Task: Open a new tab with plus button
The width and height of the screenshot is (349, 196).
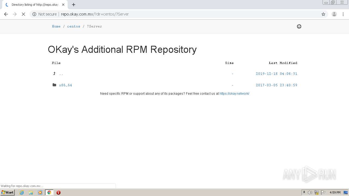Action: click(x=74, y=5)
